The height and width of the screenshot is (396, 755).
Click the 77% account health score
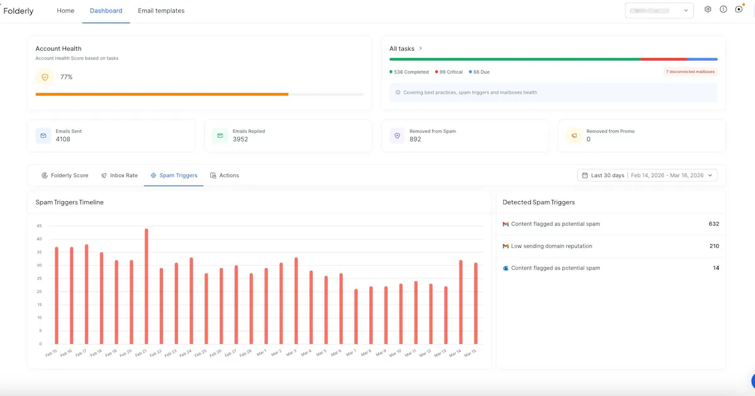[66, 77]
